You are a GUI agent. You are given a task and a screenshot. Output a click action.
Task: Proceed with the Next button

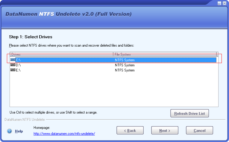pyautogui.click(x=165, y=130)
